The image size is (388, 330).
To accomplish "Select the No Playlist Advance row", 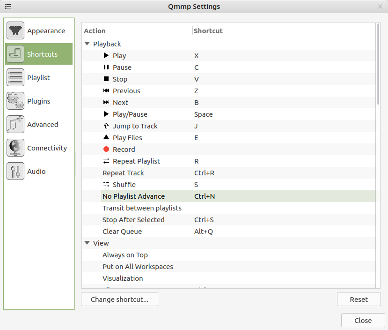I will pyautogui.click(x=229, y=196).
